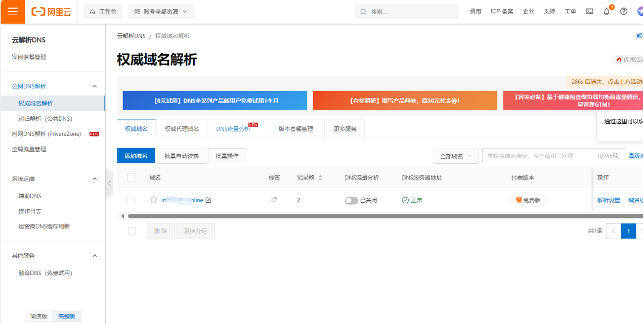Select all domains with header checkbox
Viewport: 643px width, 324px height.
point(132,177)
